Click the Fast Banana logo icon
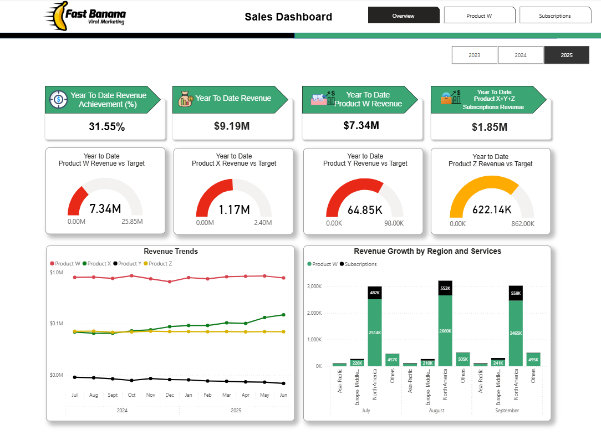This screenshot has width=601, height=440. click(x=54, y=15)
